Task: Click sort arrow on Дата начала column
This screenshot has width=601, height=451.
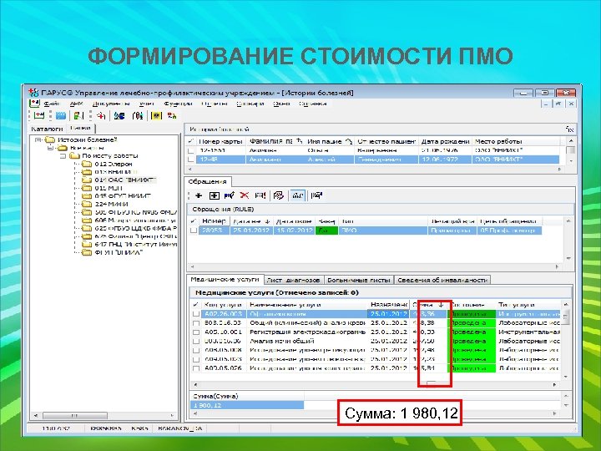Action: (267, 221)
